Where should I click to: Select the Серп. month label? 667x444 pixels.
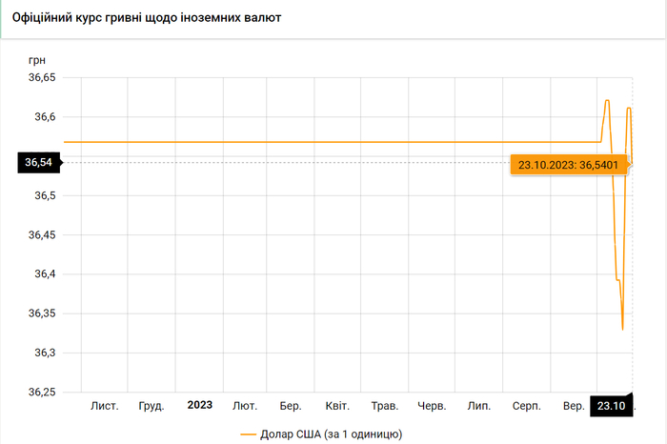(526, 406)
